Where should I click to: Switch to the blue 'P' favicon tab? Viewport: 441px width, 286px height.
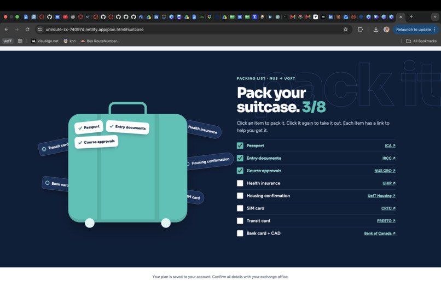pos(34,17)
